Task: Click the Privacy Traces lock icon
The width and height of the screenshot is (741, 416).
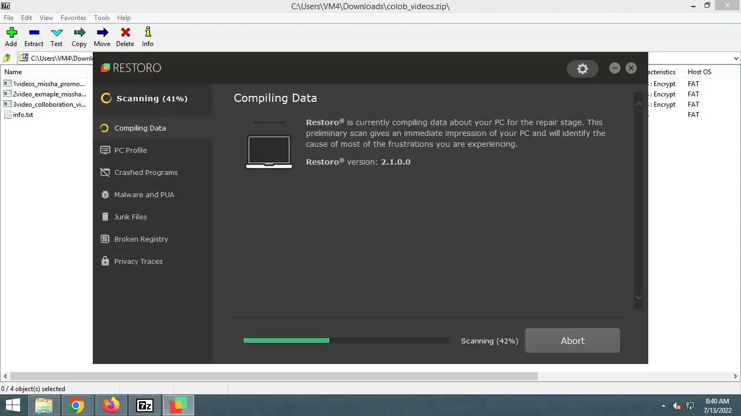Action: coord(105,261)
